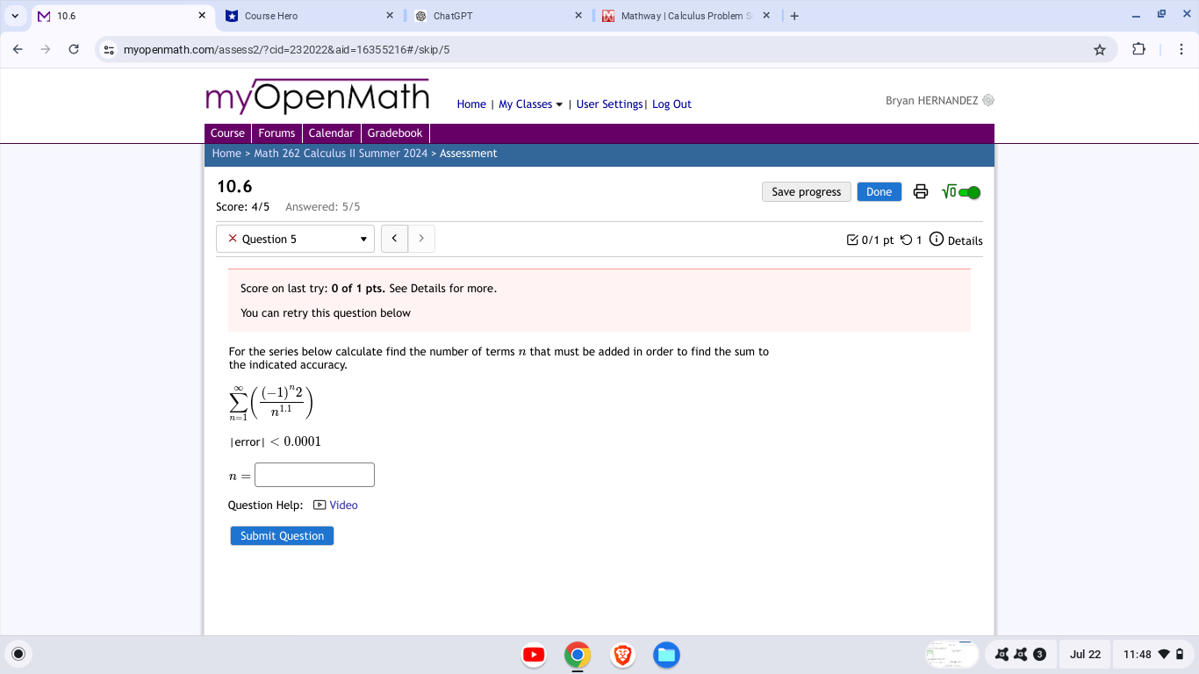Toggle the browser extensions puzzle icon

click(1138, 50)
